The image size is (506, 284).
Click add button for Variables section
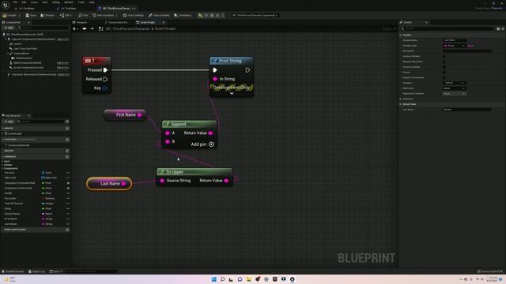(67, 157)
